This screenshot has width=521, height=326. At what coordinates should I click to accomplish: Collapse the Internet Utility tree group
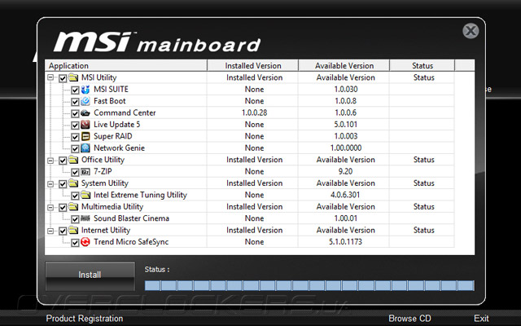pos(50,231)
